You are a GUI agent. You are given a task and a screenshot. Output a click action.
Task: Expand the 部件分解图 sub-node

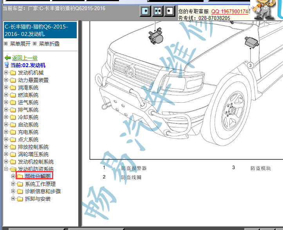(13, 176)
